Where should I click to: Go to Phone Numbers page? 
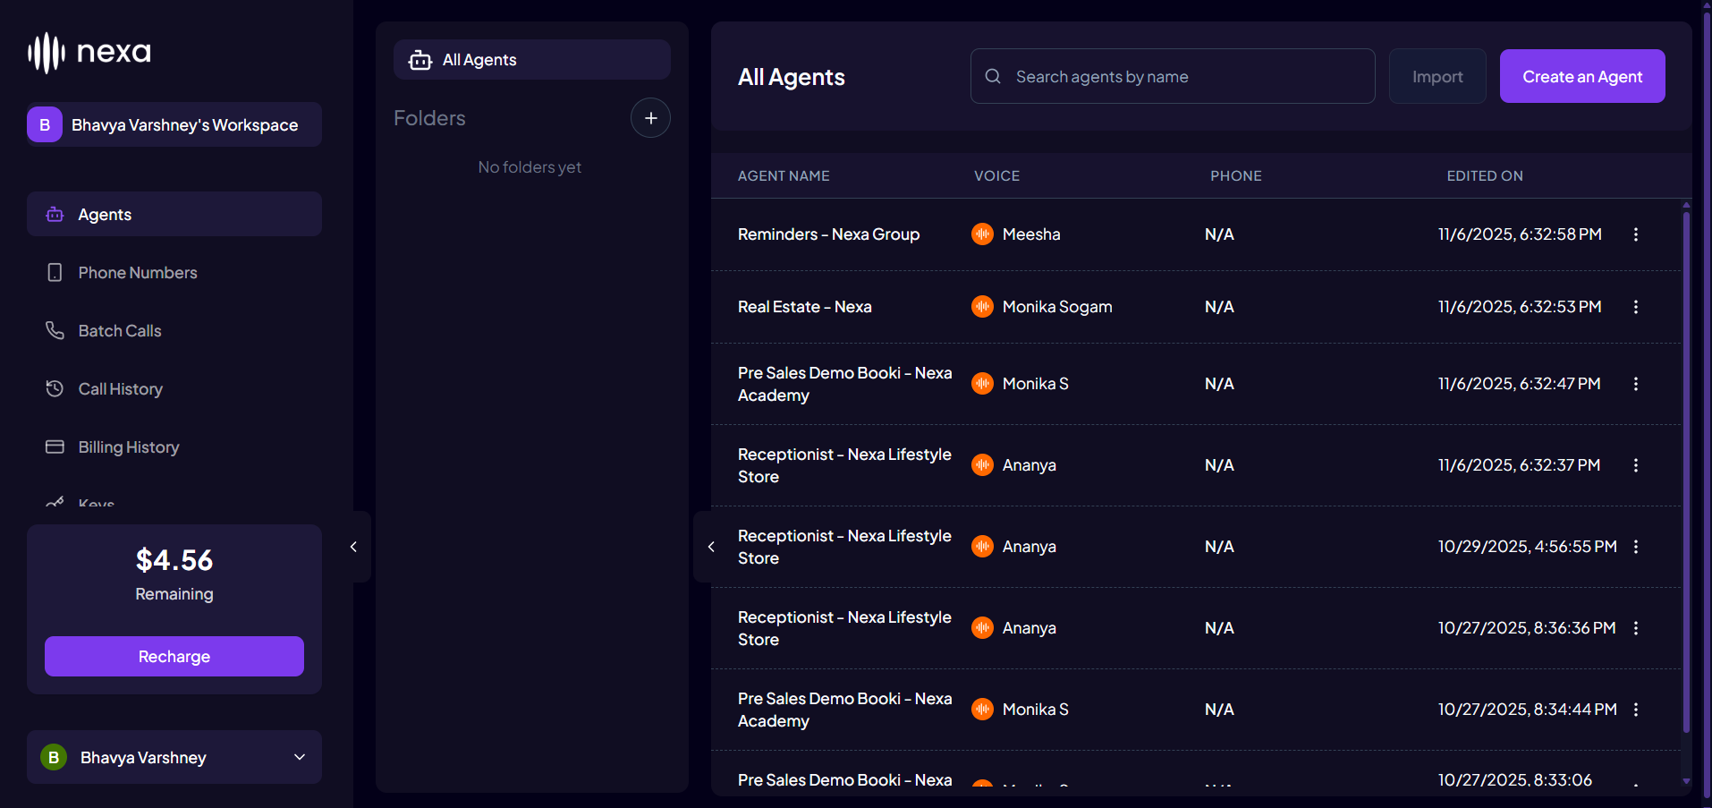[174, 272]
